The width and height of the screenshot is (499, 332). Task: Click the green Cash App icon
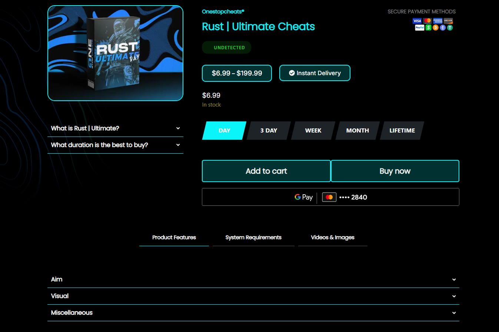click(x=429, y=28)
